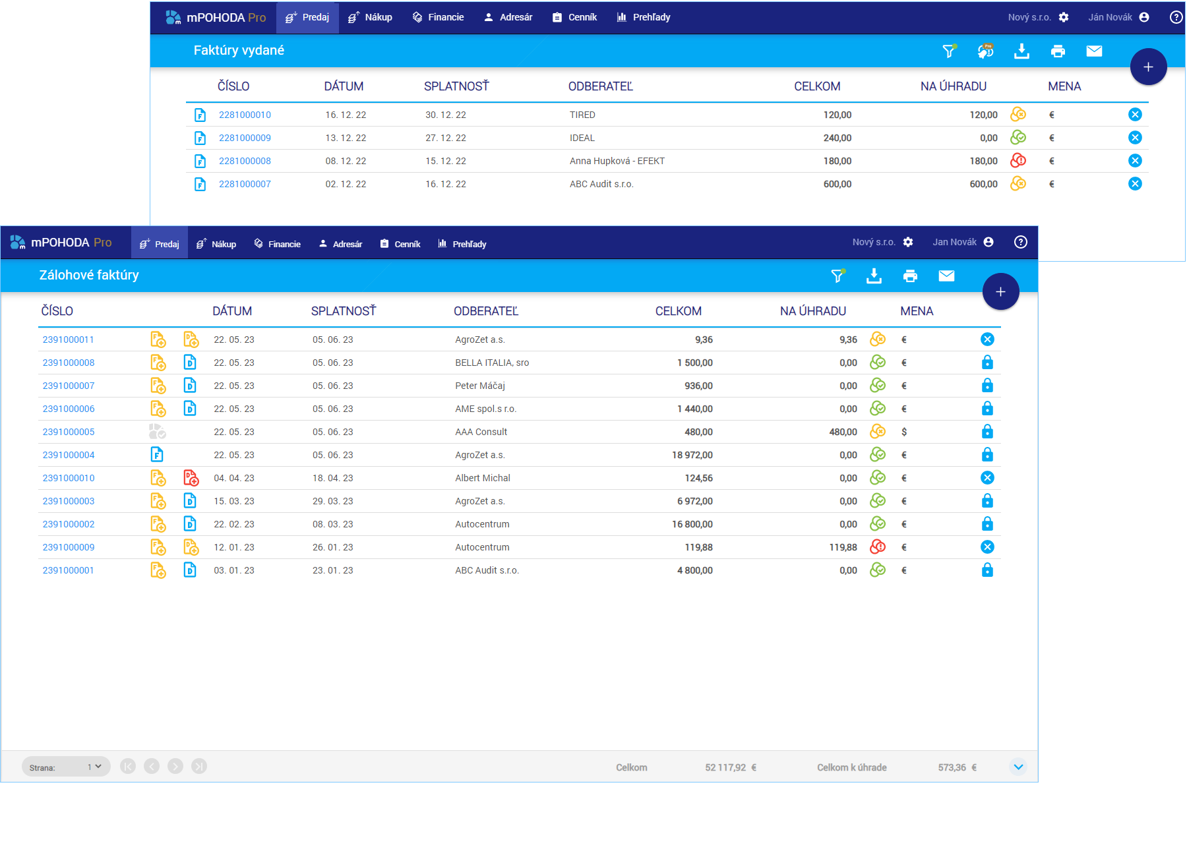Open Prehľady menu in back window
Image resolution: width=1187 pixels, height=857 pixels.
point(644,17)
